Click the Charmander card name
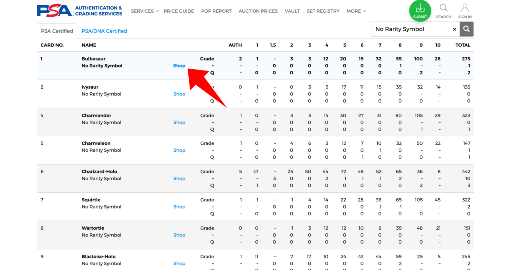Viewport: 511px width, 270px height. (96, 115)
